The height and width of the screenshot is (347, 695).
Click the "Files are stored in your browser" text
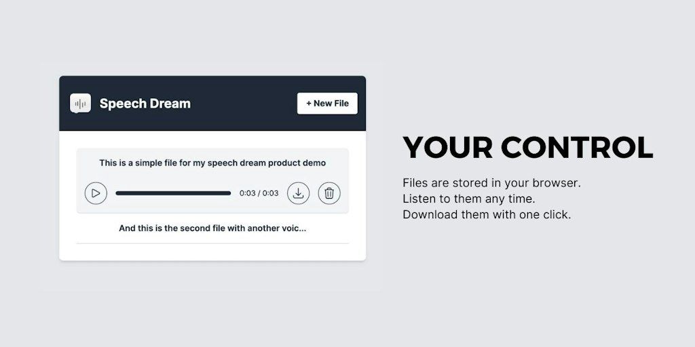pyautogui.click(x=491, y=183)
